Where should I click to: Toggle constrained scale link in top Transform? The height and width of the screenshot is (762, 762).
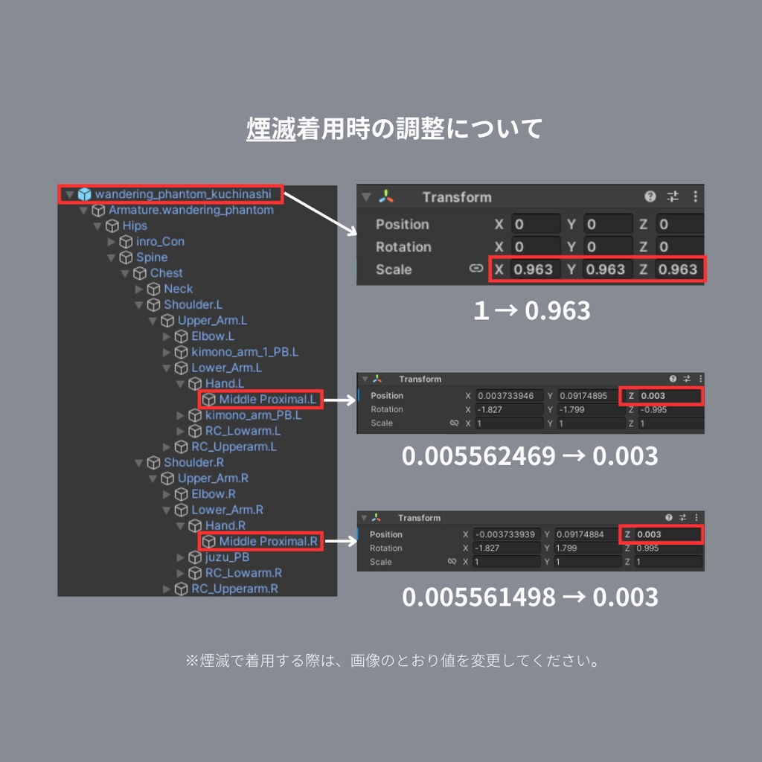point(476,269)
